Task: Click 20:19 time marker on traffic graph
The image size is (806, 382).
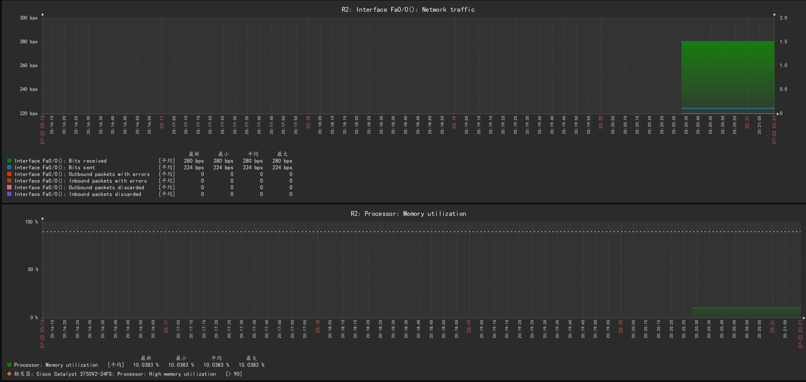Action: point(454,122)
